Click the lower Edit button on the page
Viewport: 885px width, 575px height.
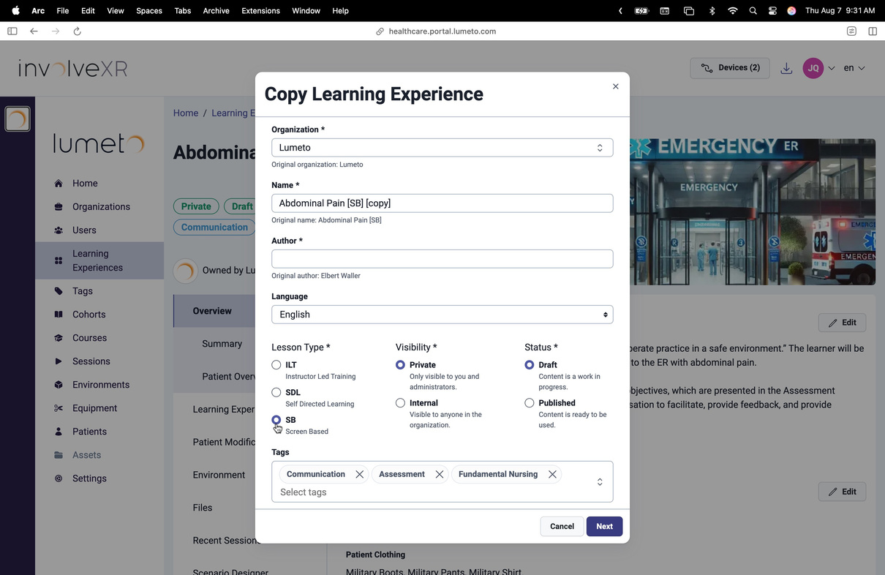tap(842, 492)
